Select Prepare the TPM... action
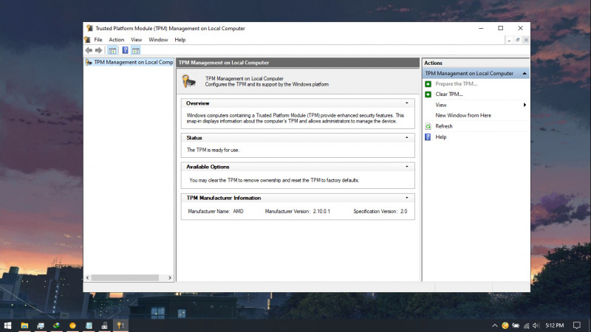591x332 pixels. point(456,84)
